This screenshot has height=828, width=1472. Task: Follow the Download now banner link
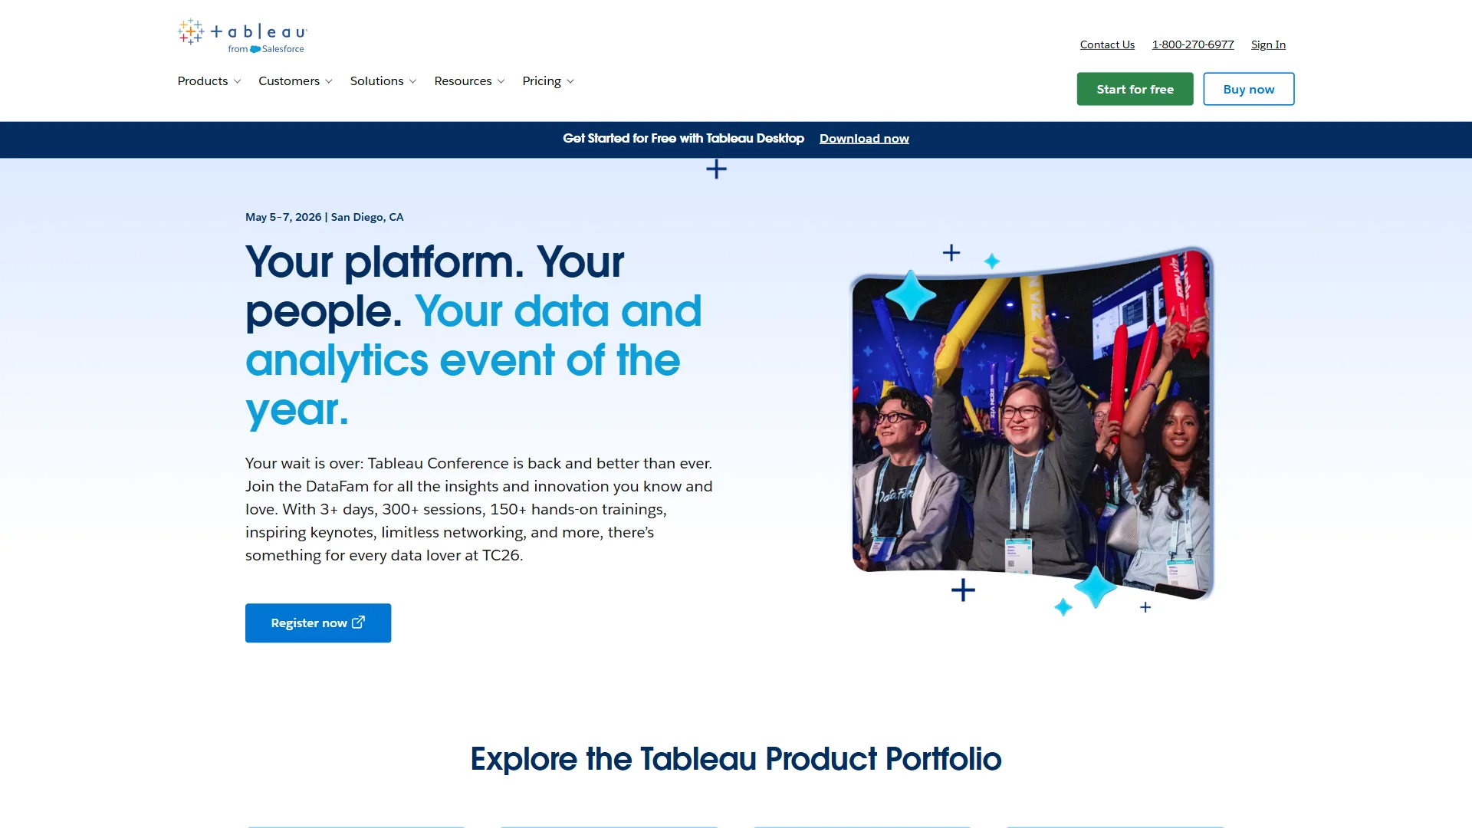tap(864, 139)
